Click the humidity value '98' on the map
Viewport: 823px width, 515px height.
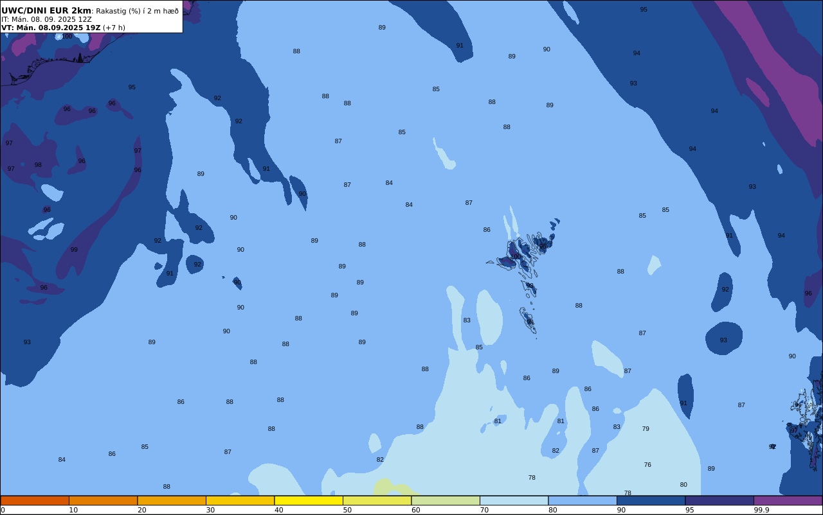coord(38,165)
